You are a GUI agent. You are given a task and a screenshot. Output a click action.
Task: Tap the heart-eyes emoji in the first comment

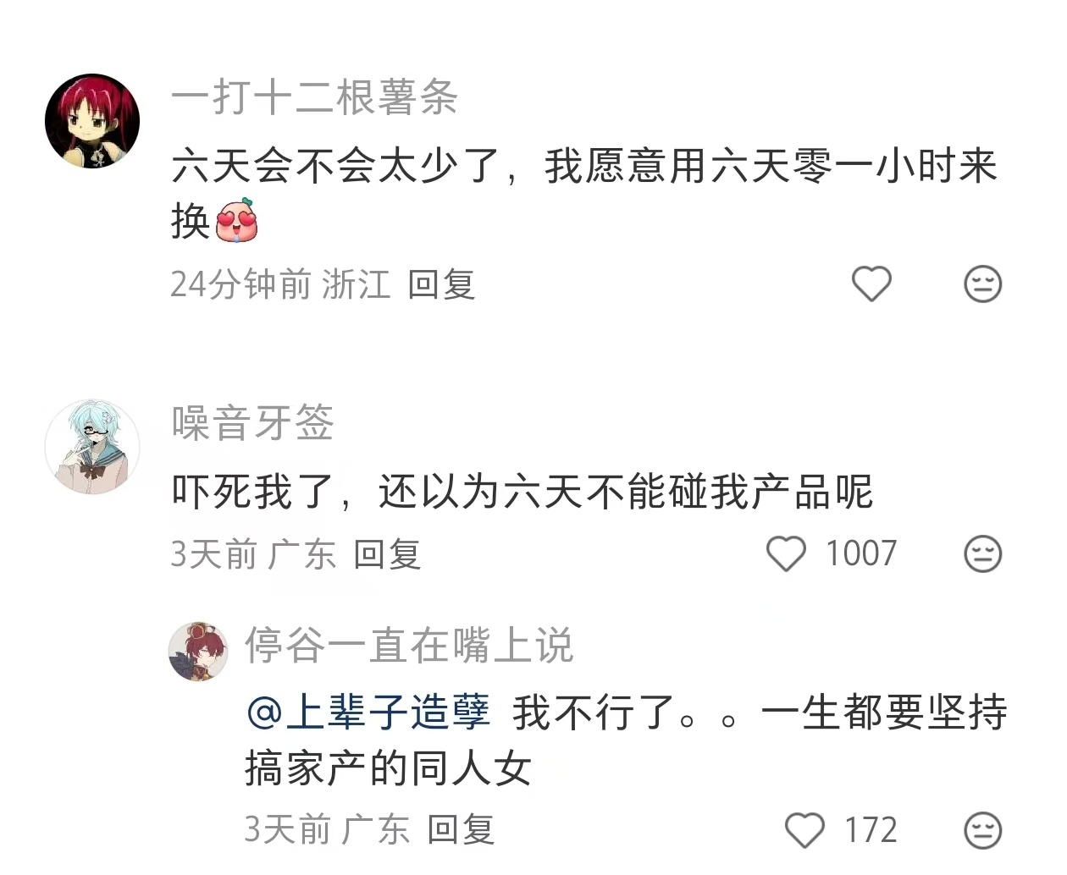coord(237,220)
